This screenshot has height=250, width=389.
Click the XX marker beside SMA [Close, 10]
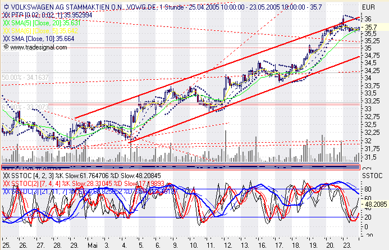click(x=6, y=39)
